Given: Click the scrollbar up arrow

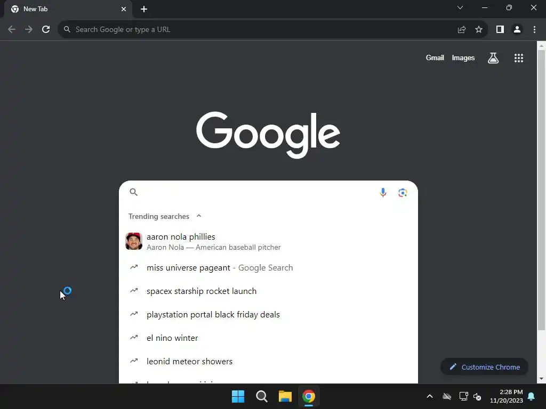Looking at the screenshot, I should (x=541, y=46).
